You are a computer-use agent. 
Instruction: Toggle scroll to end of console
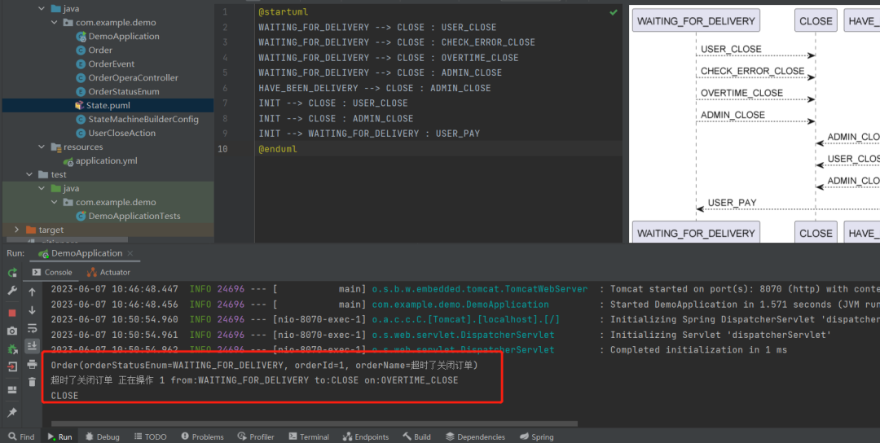[32, 346]
